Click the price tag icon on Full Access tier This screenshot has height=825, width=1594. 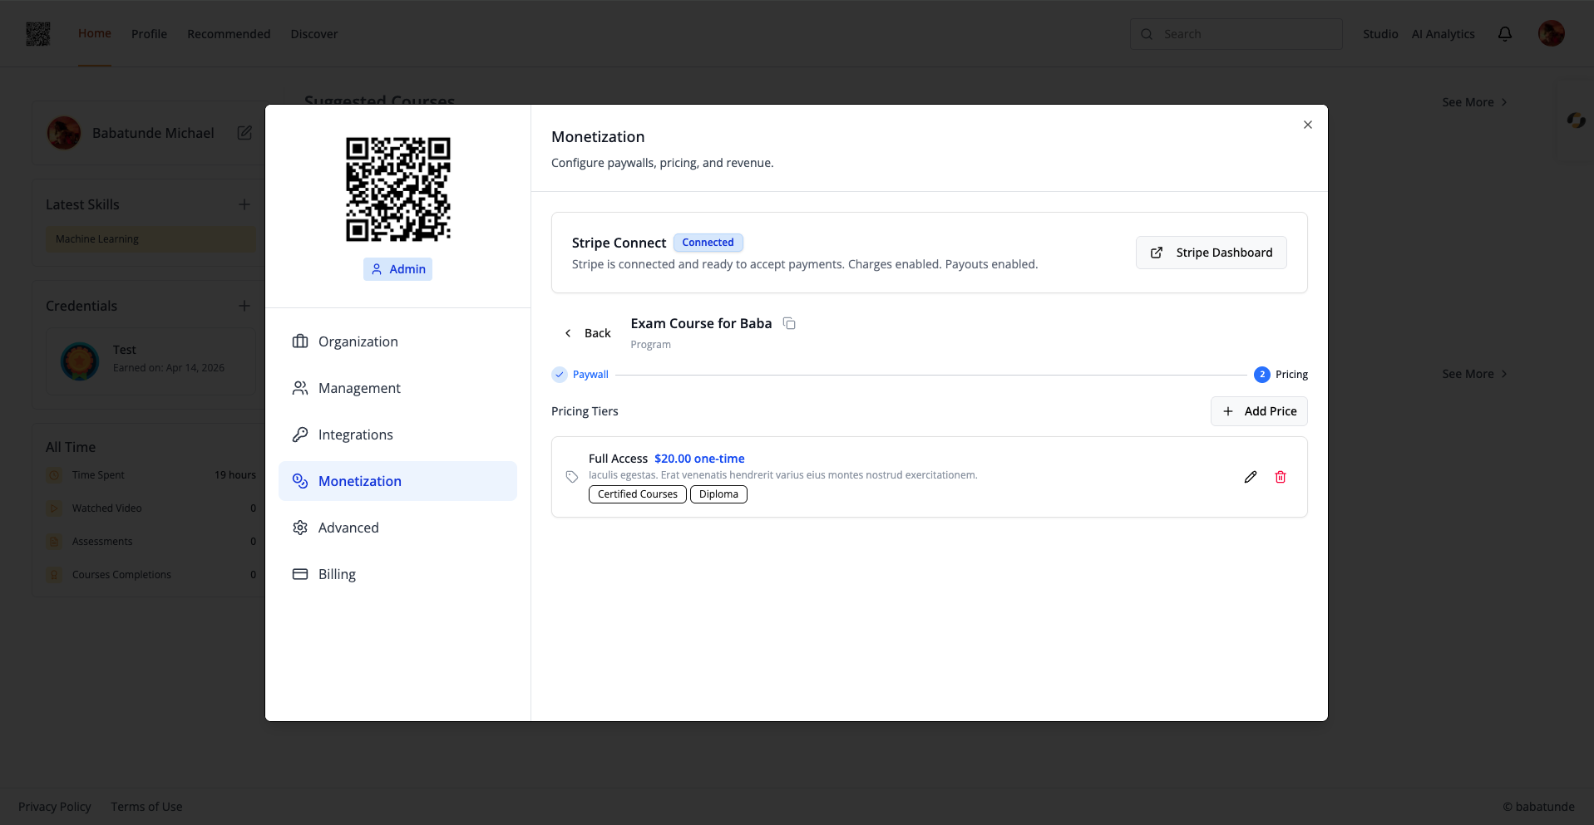(572, 477)
